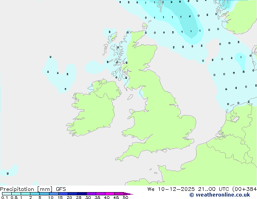
Task: Pick the 0.1–0.5 mm legend color swatch
Action: click(7, 194)
